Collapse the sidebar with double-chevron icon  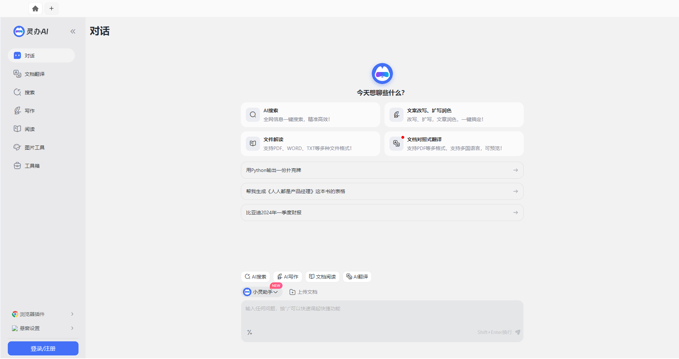tap(73, 31)
